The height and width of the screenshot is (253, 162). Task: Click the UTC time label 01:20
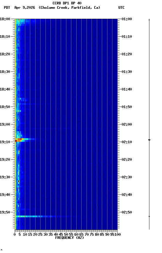127,54
